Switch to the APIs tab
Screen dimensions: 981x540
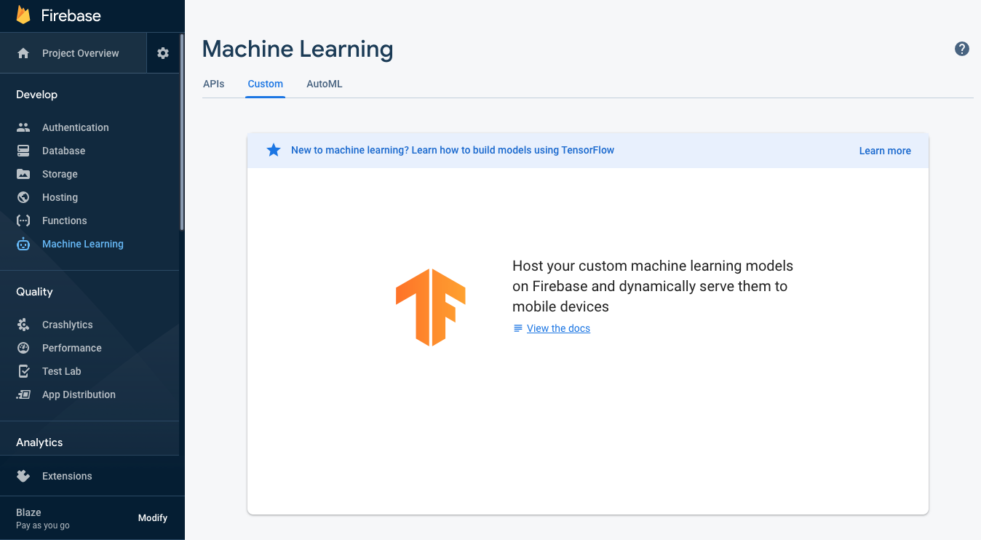click(x=214, y=84)
